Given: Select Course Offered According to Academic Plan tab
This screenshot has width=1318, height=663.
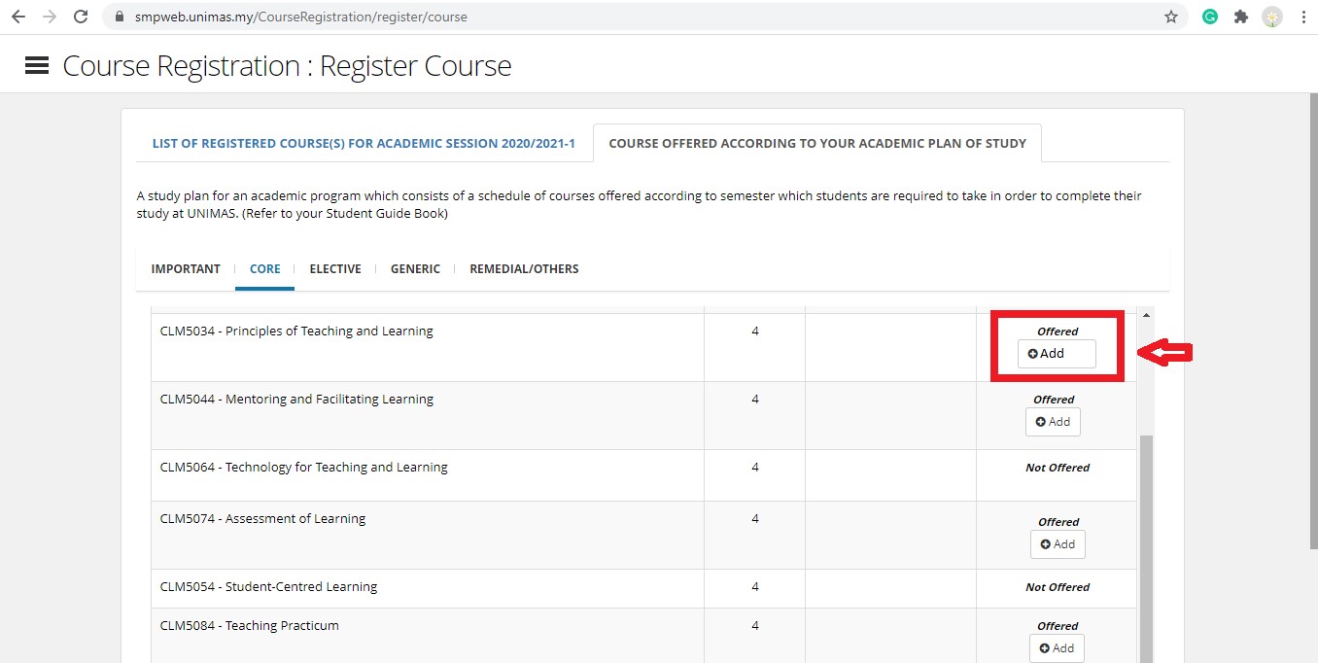Looking at the screenshot, I should tap(817, 143).
